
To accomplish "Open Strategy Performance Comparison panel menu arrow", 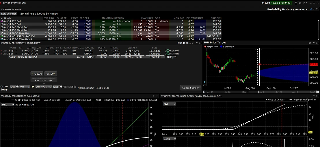I will [x=153, y=96].
